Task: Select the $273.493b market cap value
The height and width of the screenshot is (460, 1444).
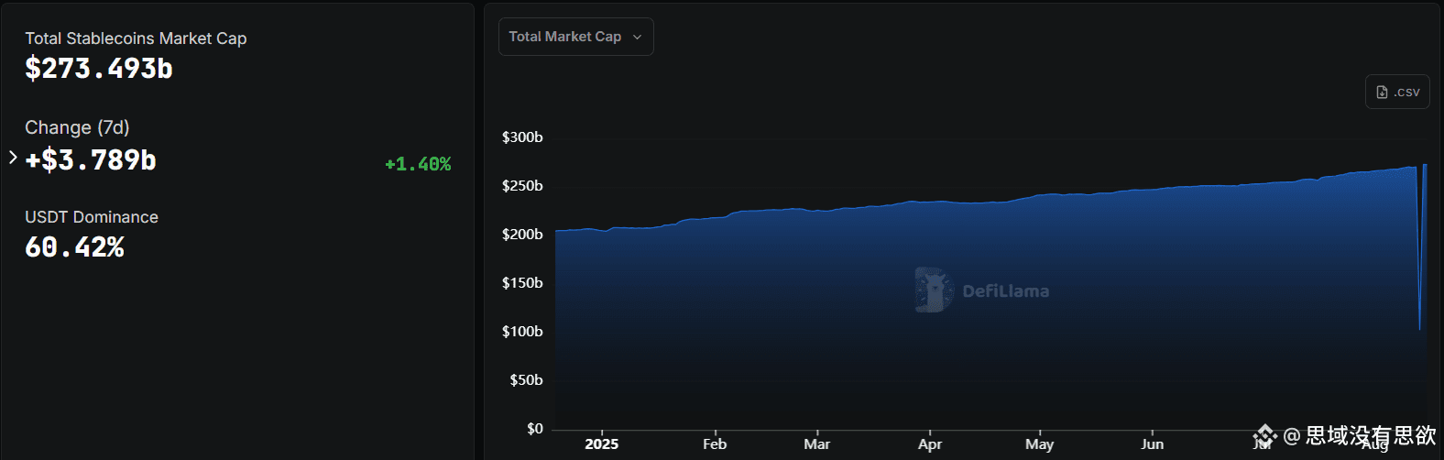Action: [99, 69]
